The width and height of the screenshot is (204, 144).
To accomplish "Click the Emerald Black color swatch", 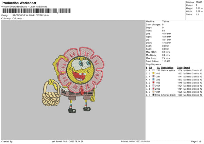I will [x=154, y=95].
